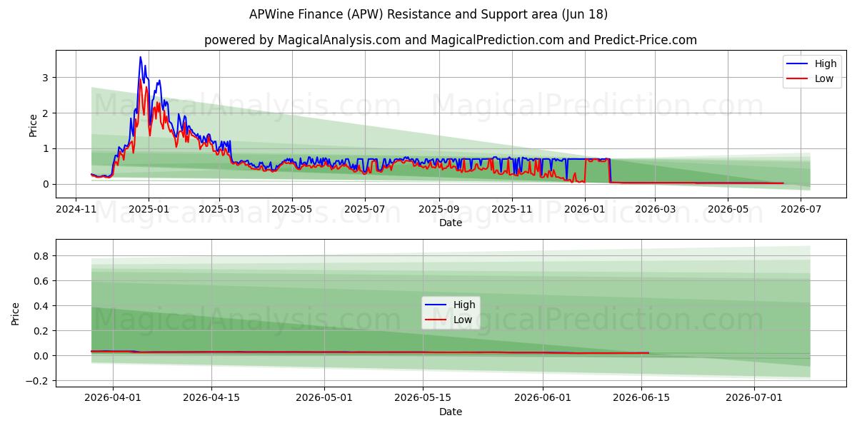The image size is (857, 428).
Task: Click the 'Low' entry in the bottom chart legend
Action: pyautogui.click(x=463, y=320)
